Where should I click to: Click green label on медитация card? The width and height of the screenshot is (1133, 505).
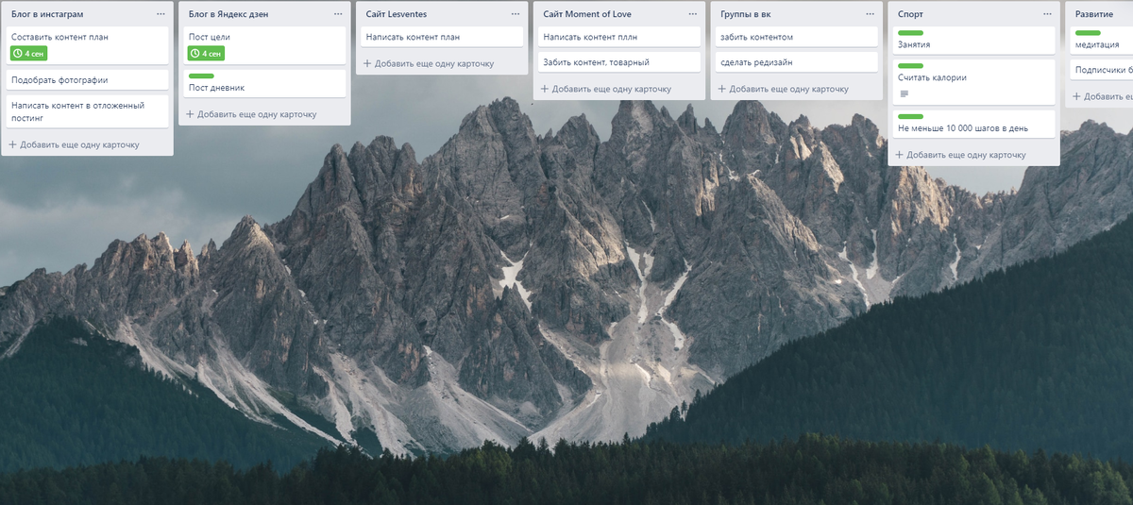tap(1088, 33)
